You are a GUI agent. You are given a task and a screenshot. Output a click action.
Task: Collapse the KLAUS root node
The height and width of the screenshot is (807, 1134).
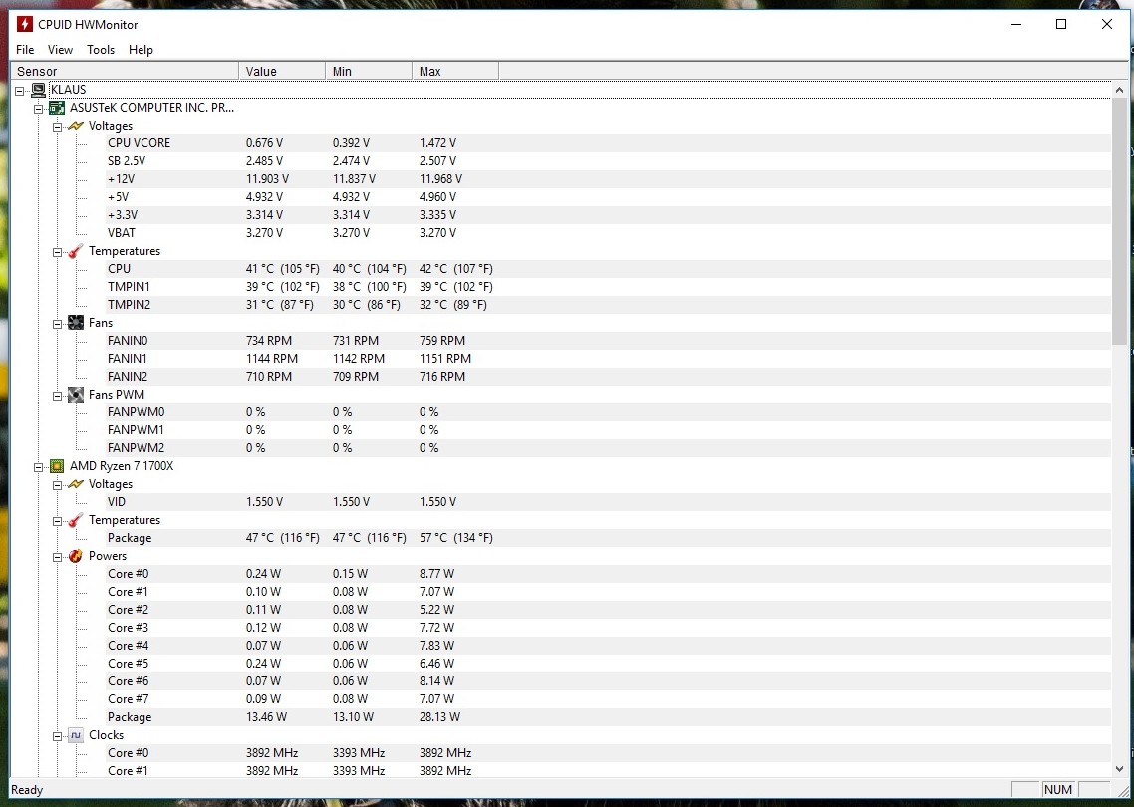tap(20, 90)
